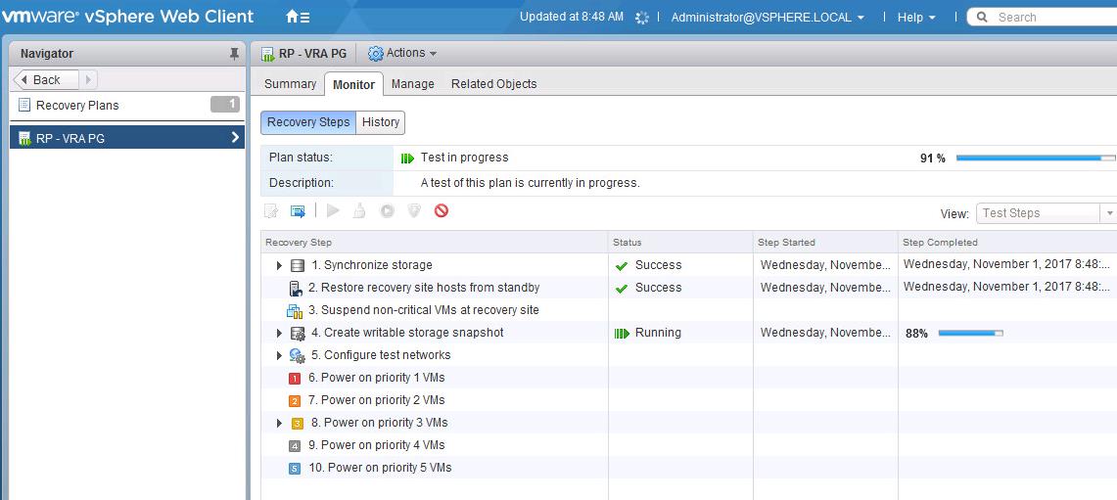Click the orange priority 2 VMs icon

(295, 401)
